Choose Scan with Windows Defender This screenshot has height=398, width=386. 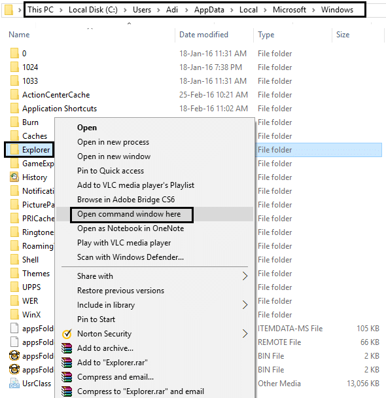[x=130, y=257]
